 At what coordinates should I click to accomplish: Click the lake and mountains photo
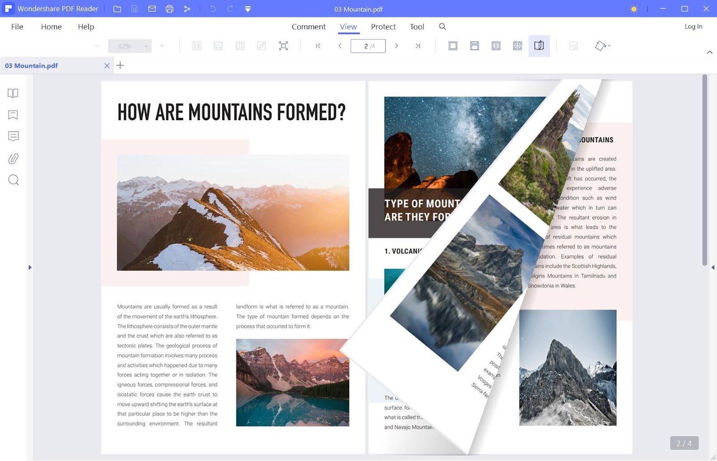(x=293, y=383)
